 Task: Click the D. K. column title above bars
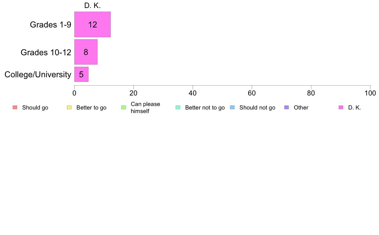(92, 5)
